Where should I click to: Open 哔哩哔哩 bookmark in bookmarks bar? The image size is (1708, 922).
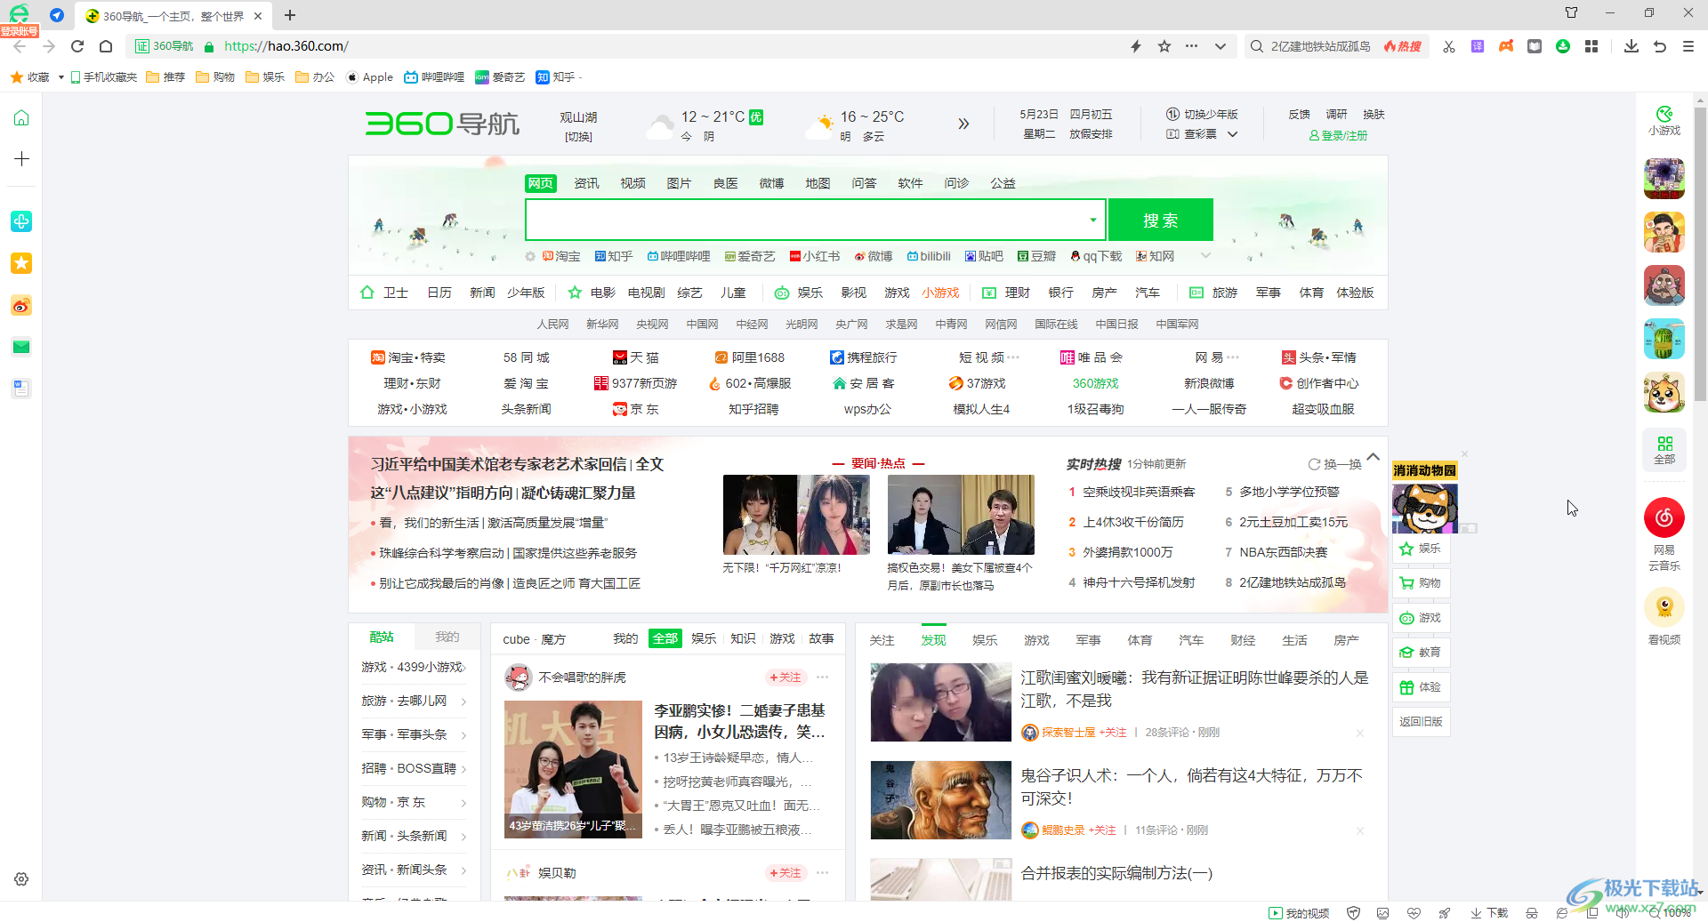click(x=434, y=77)
